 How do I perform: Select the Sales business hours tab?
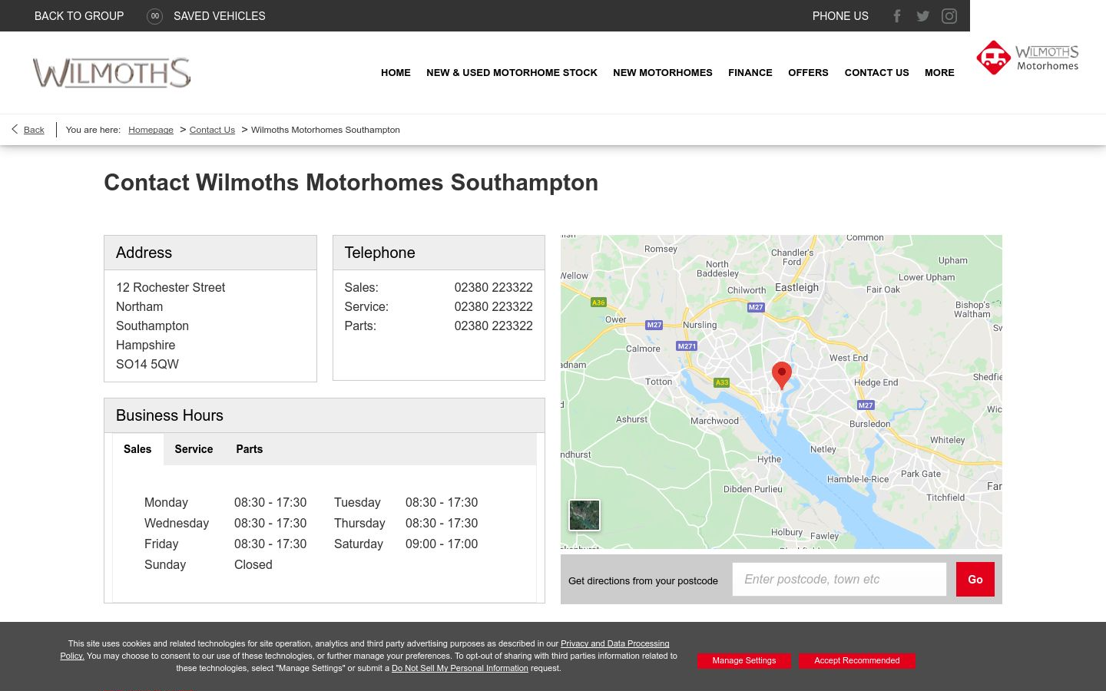click(137, 449)
